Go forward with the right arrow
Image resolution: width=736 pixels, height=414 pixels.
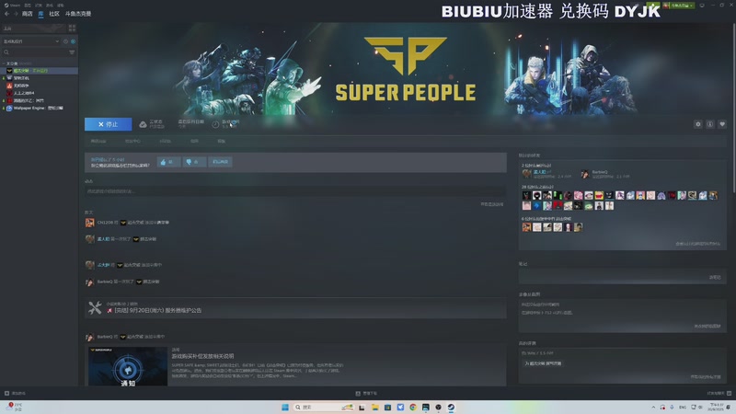pyautogui.click(x=16, y=14)
